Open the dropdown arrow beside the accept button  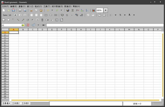pos(38,25)
